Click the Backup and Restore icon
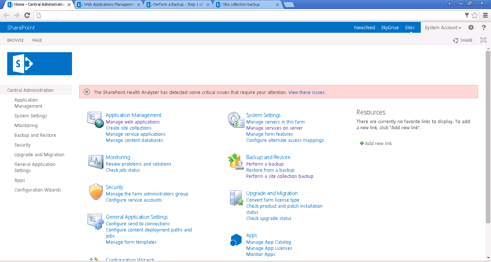Viewport: 491px width, 262px height. point(236,162)
